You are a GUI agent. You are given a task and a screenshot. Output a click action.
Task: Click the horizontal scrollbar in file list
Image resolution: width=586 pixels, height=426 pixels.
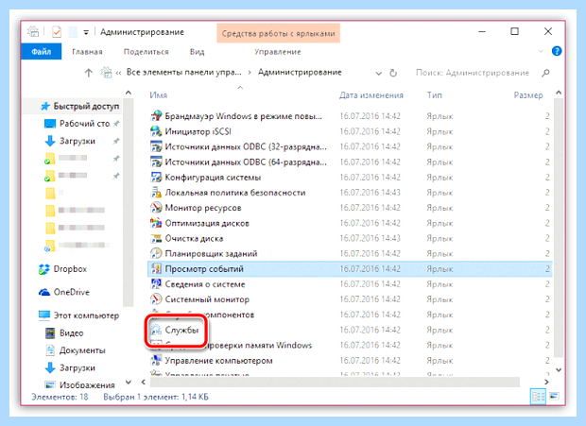335,382
